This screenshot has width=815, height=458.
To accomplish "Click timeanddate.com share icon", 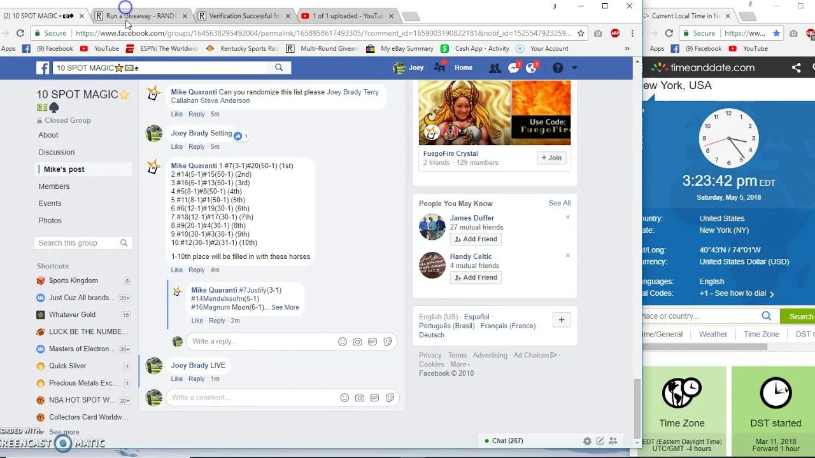I will pos(796,67).
